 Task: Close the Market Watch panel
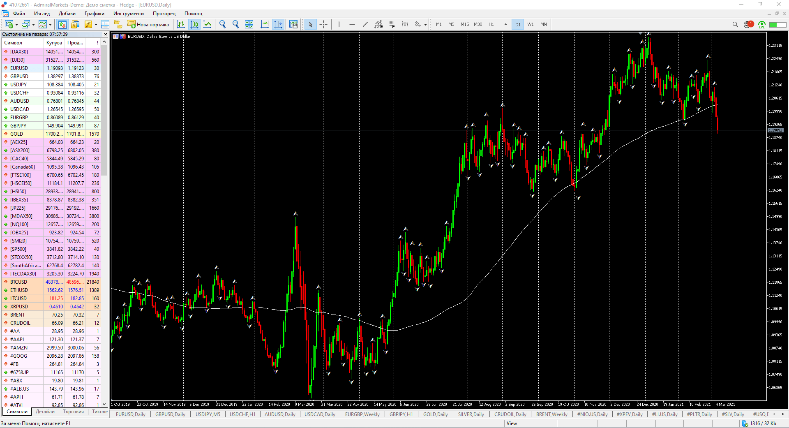(x=106, y=35)
